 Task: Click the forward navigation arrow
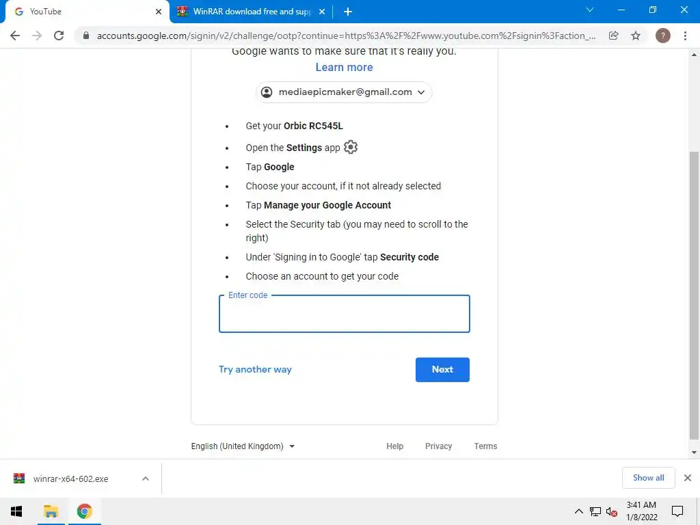click(37, 36)
